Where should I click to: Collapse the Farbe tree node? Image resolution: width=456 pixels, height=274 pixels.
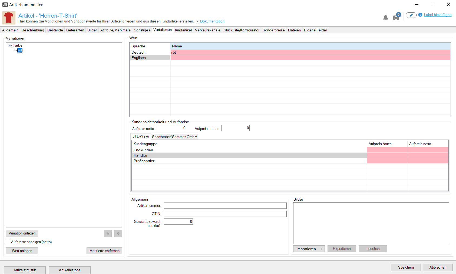point(9,45)
